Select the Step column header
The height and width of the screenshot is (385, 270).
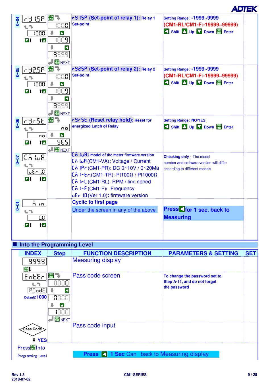[59, 253]
